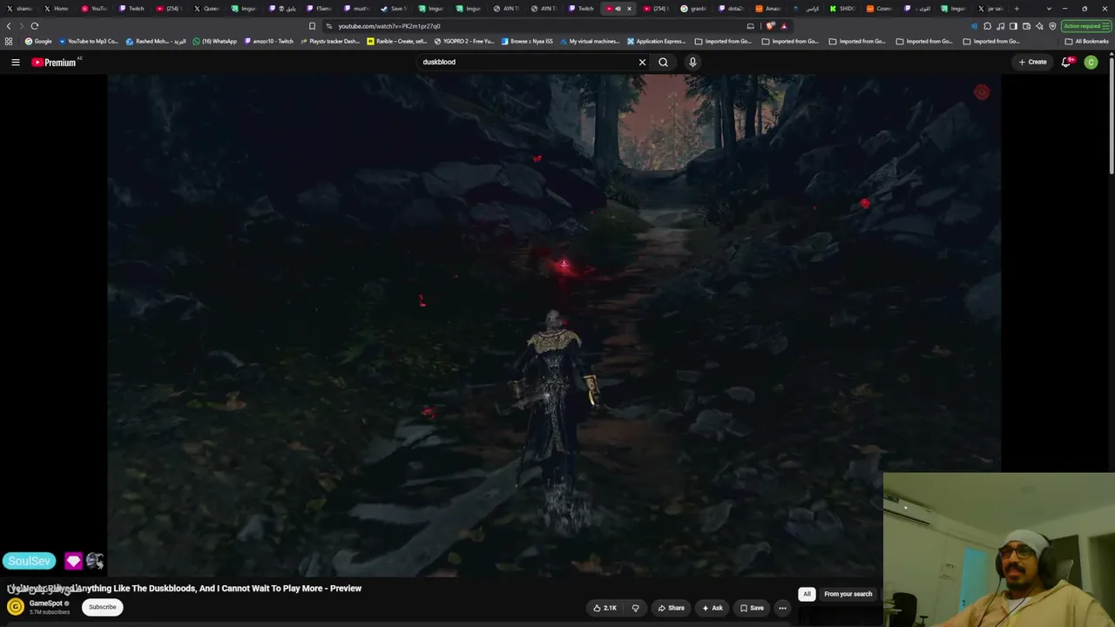
Task: Reload the current page
Action: click(35, 26)
